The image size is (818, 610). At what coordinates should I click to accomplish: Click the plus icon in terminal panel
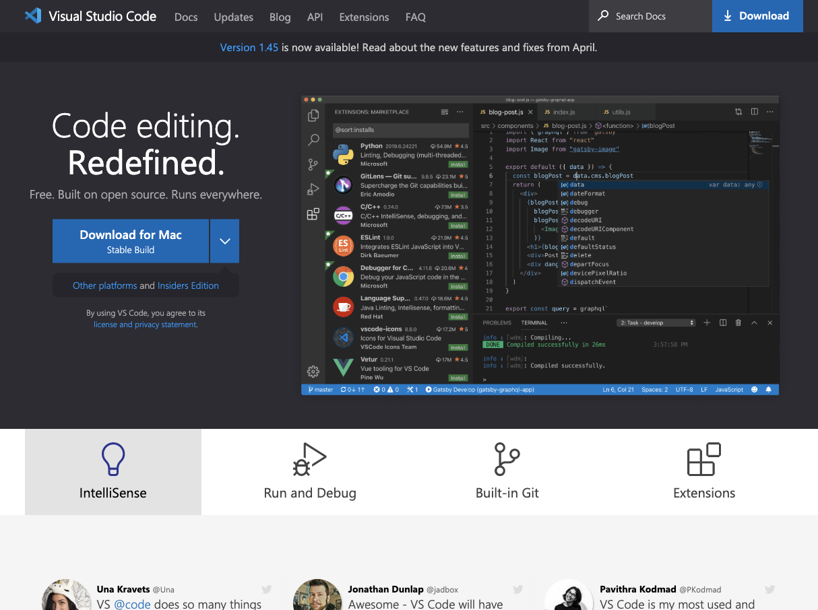(707, 323)
